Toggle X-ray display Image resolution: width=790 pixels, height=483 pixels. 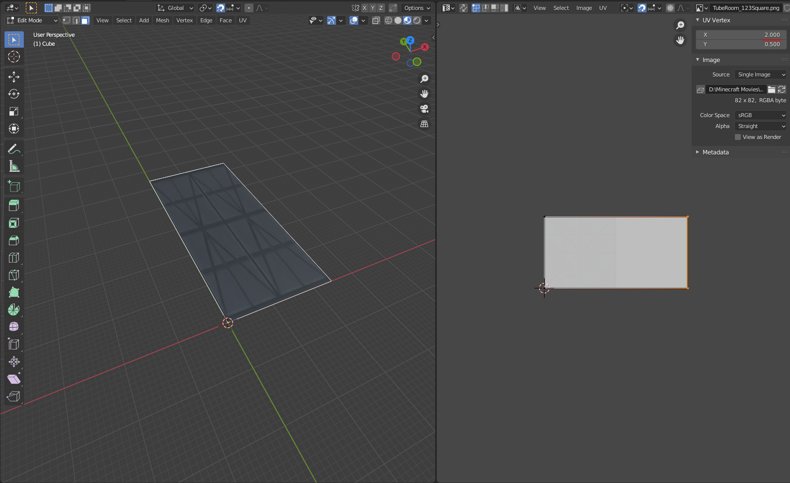click(x=376, y=20)
